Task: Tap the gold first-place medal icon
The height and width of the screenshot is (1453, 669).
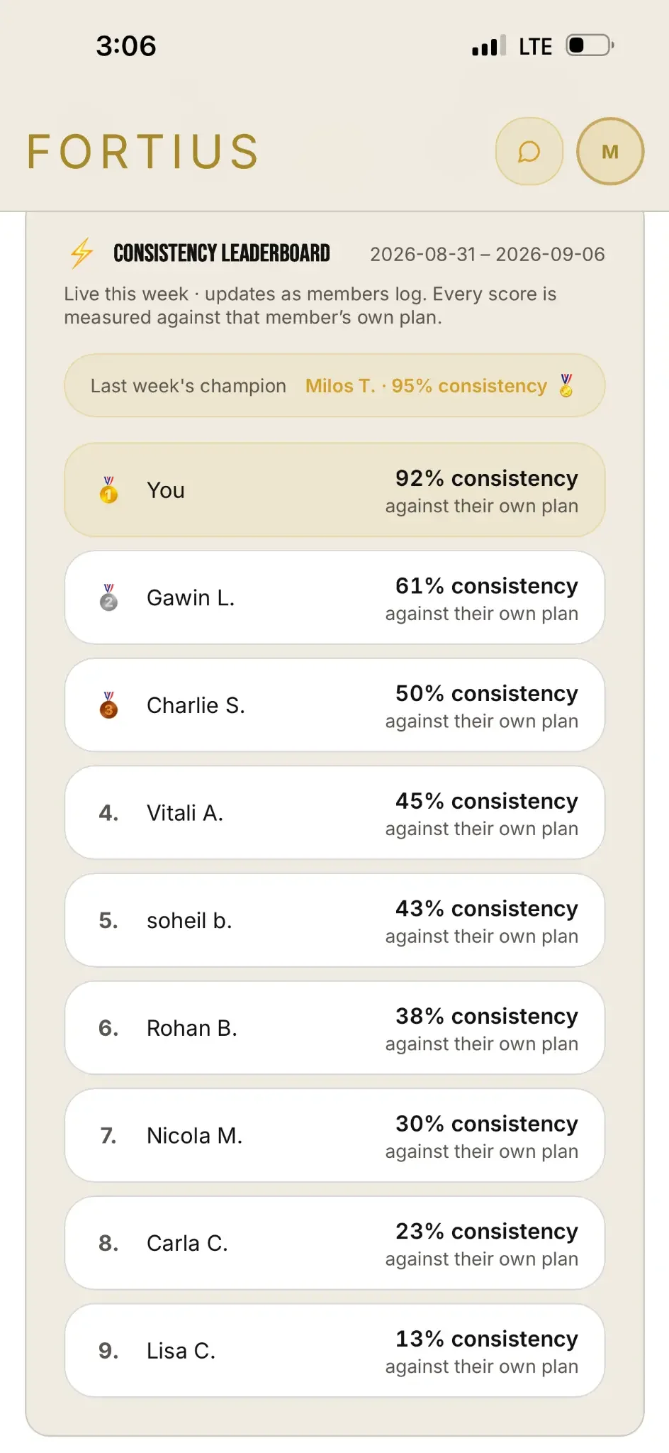Action: pos(108,490)
